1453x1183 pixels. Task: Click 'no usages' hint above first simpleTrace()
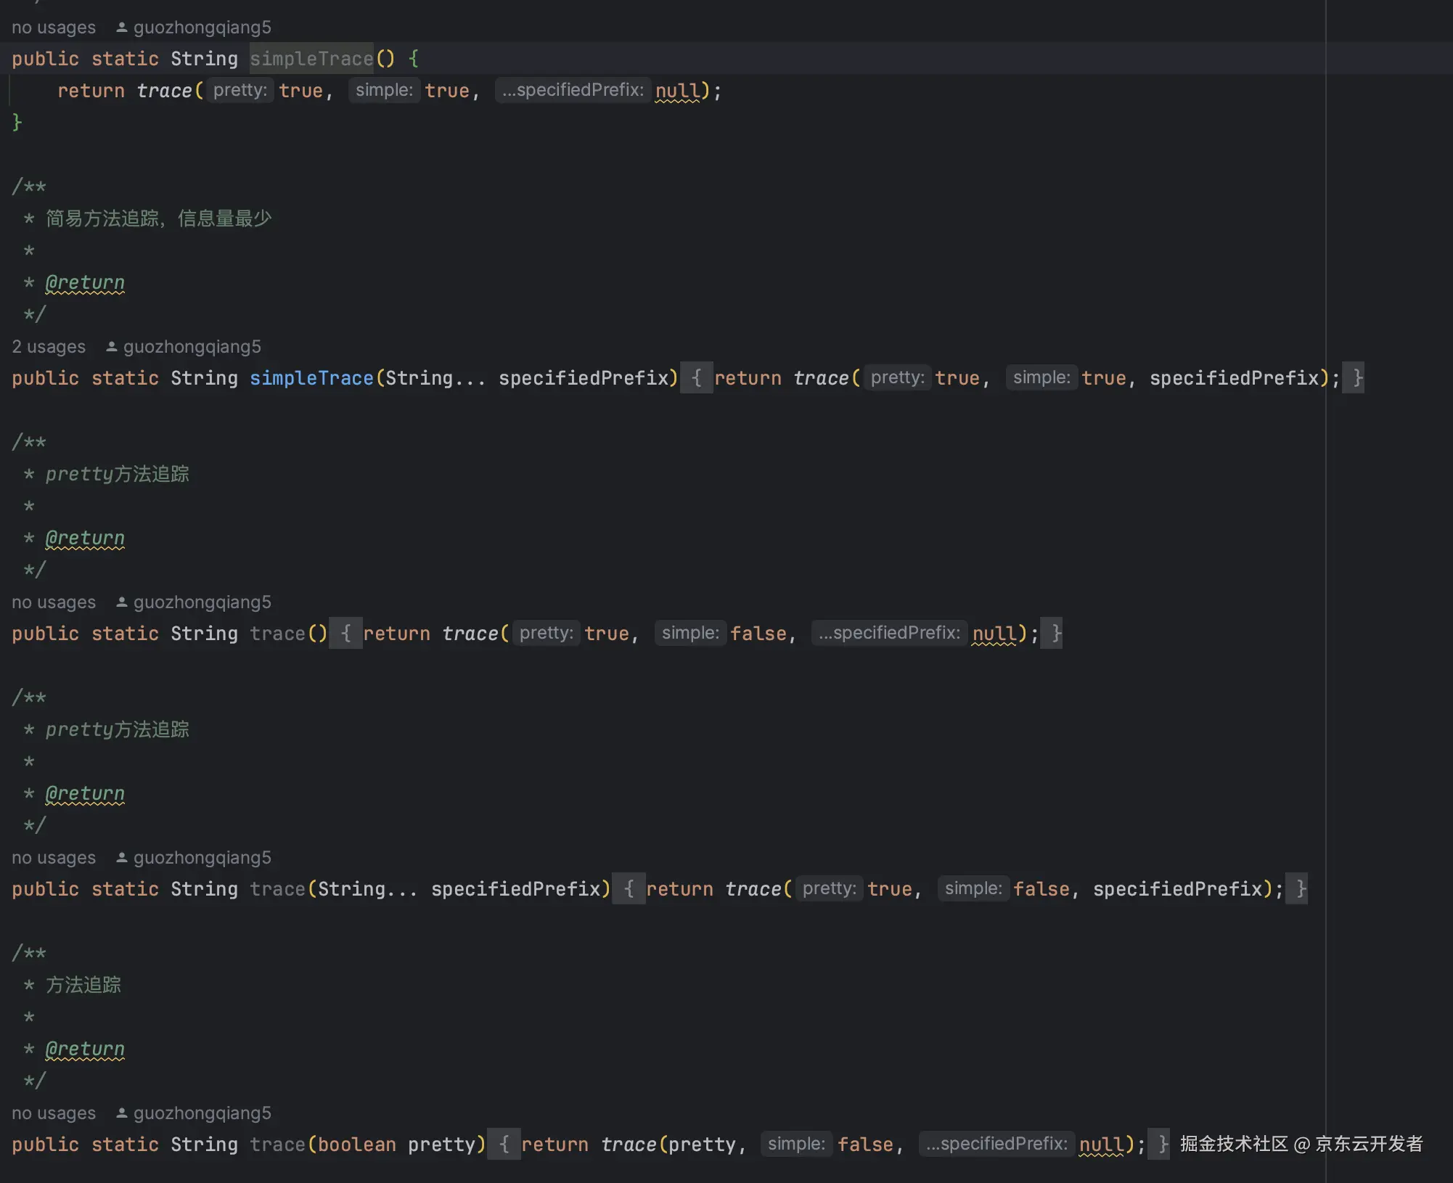click(x=54, y=28)
